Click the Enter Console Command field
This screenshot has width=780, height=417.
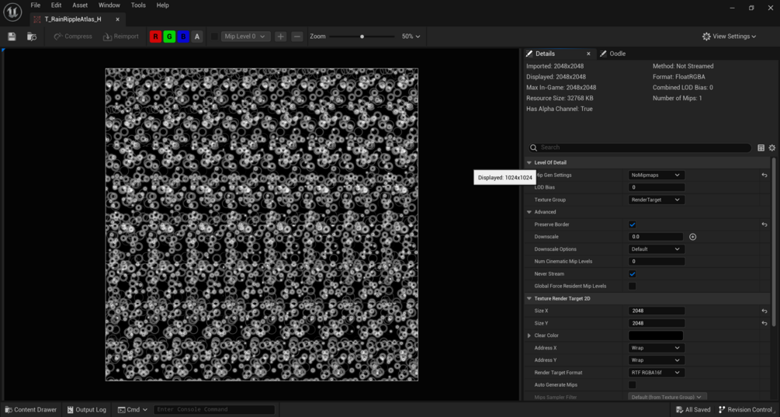coord(214,409)
